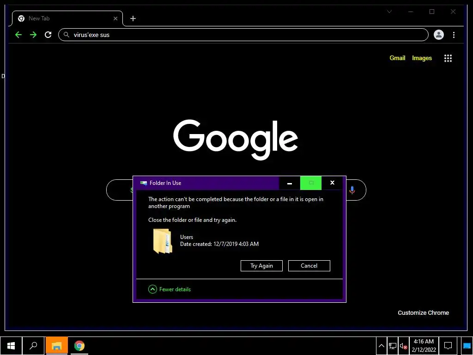The image size is (473, 355).
Task: Show hidden system tray icons
Action: click(x=381, y=346)
